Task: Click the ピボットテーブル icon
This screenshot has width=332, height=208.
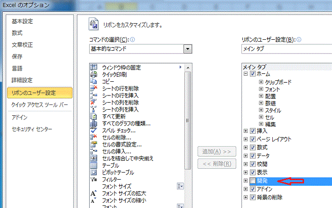Action: pyautogui.click(x=93, y=173)
